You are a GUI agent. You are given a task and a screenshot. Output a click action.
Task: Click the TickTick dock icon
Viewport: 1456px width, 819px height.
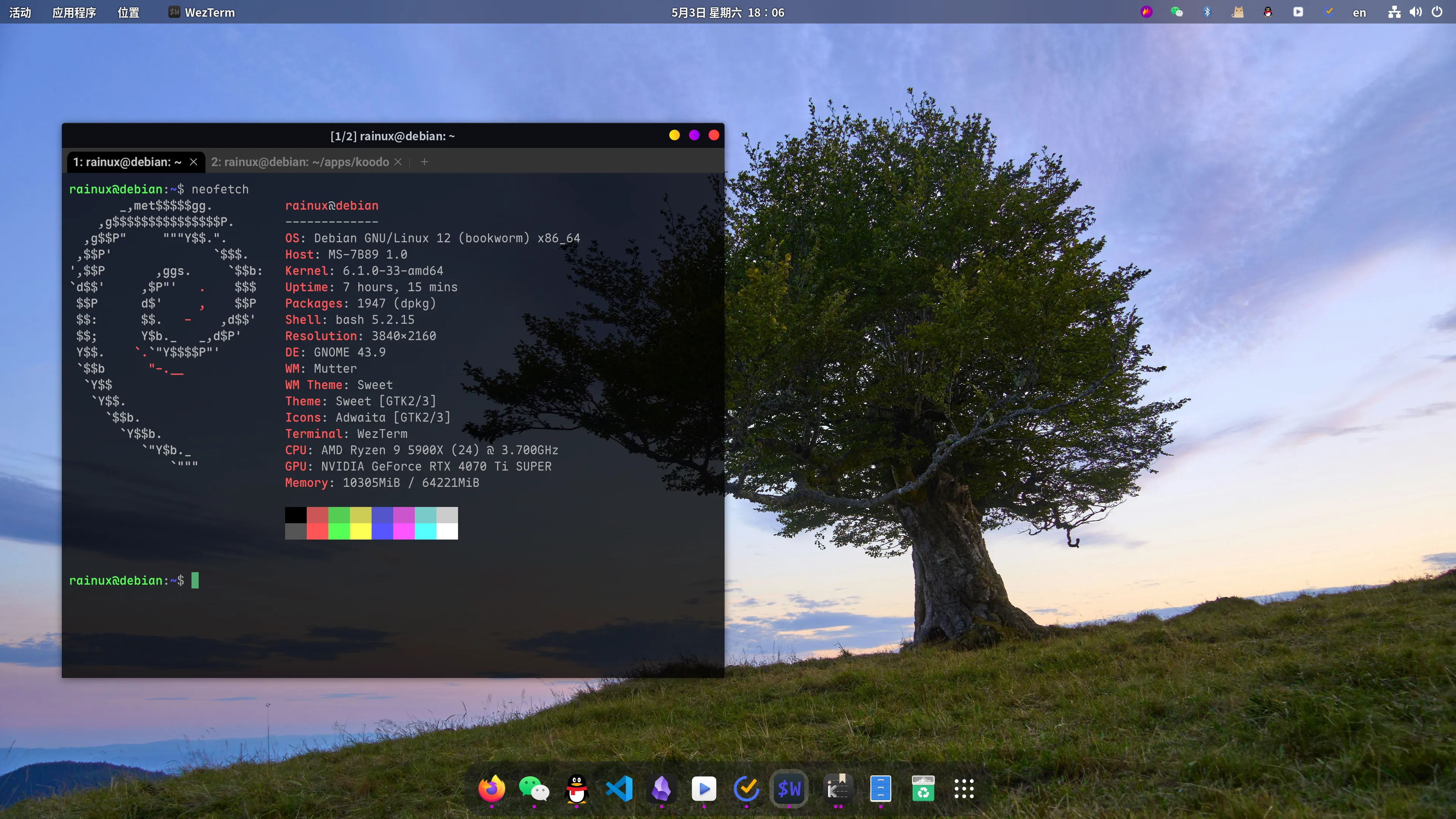pos(746,789)
